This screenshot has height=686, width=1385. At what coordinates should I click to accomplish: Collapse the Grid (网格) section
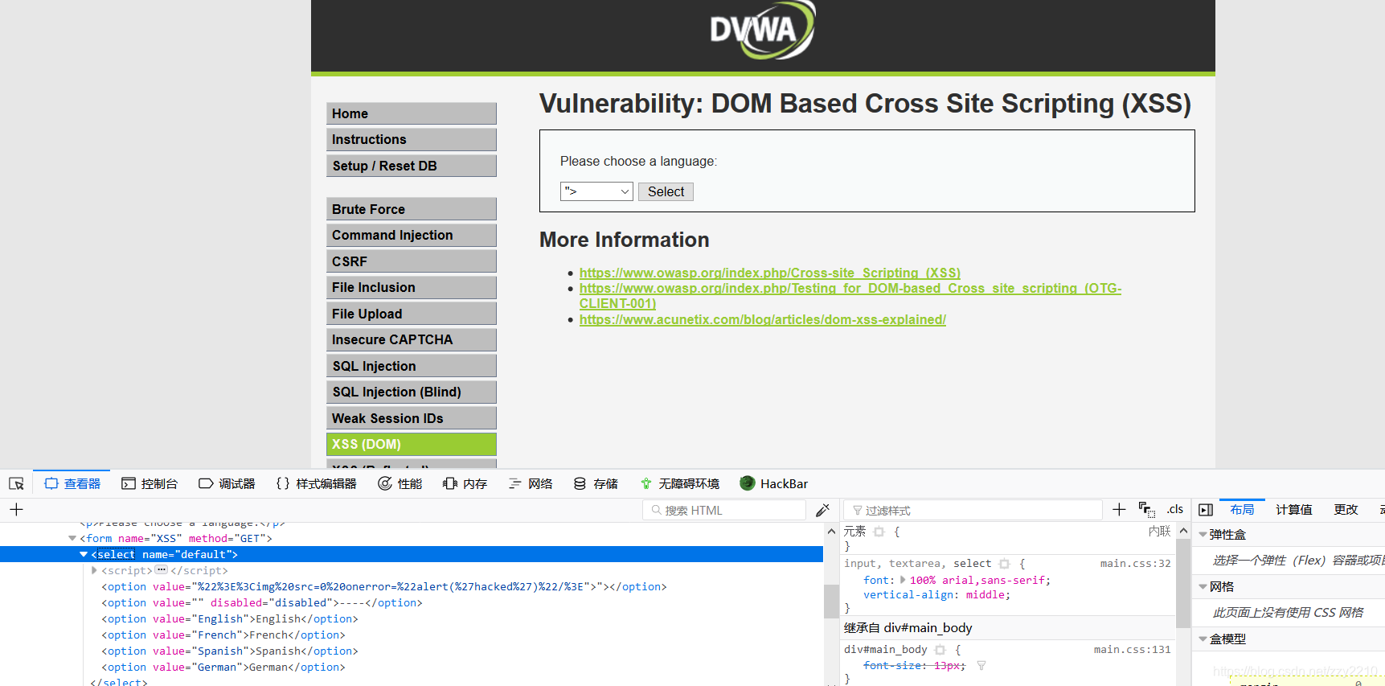coord(1203,587)
